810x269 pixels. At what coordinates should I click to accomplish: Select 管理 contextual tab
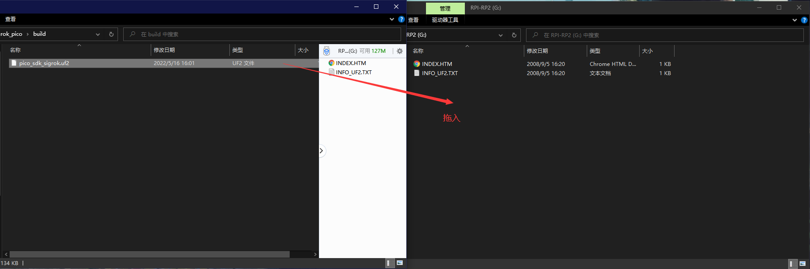click(x=445, y=9)
